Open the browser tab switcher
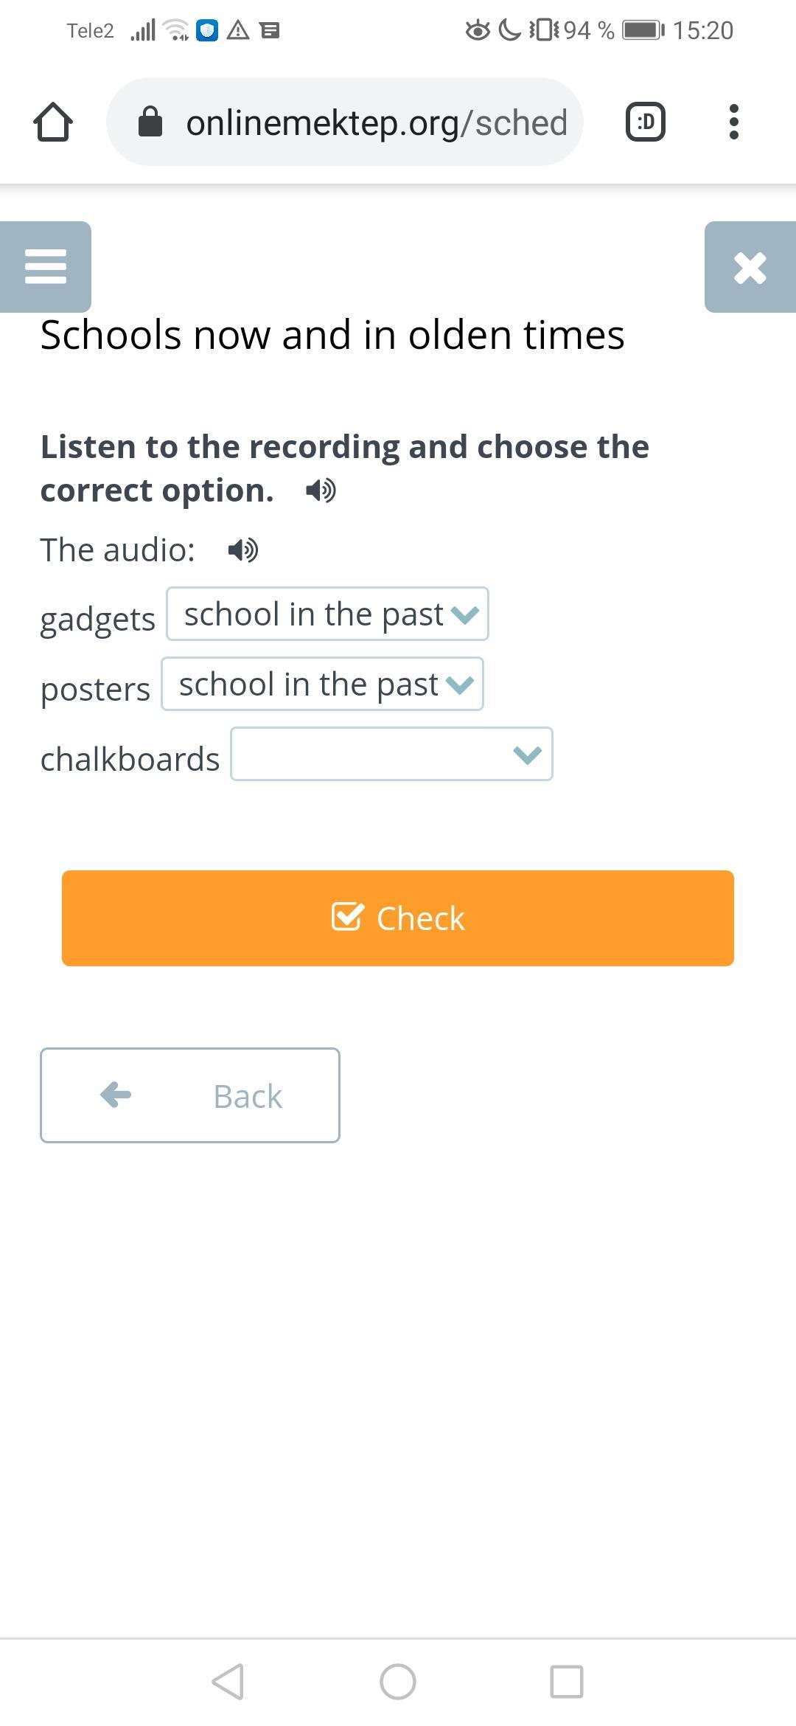Image resolution: width=796 pixels, height=1726 pixels. point(646,122)
